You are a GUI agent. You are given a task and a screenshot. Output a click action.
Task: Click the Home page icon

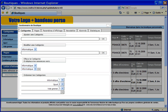120,13
